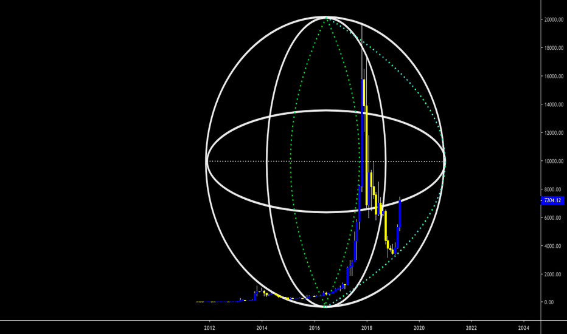
Task: Click the 2016 time axis label
Action: (x=315, y=328)
